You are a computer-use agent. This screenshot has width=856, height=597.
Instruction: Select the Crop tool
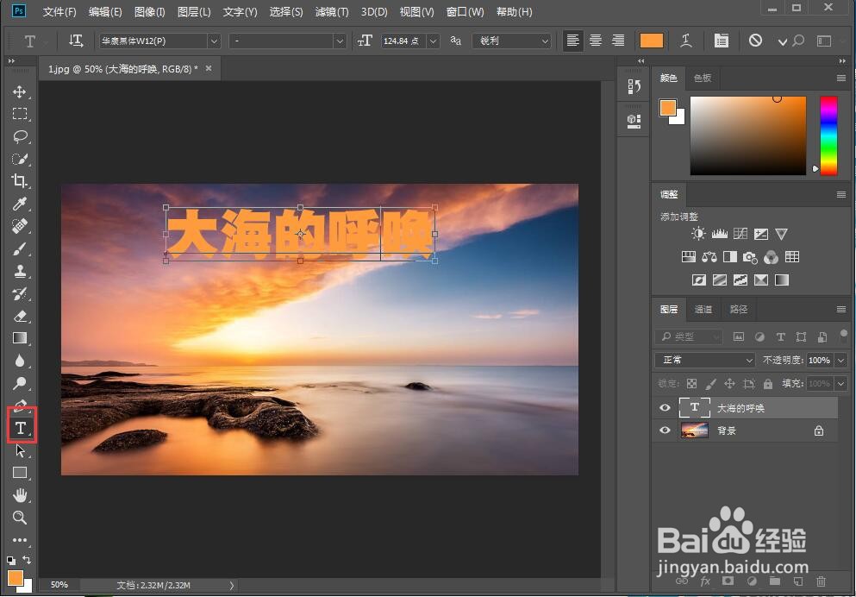[20, 181]
